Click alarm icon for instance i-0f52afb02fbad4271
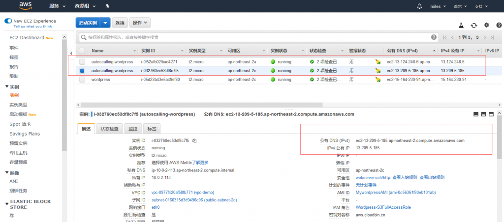 pyautogui.click(x=378, y=61)
